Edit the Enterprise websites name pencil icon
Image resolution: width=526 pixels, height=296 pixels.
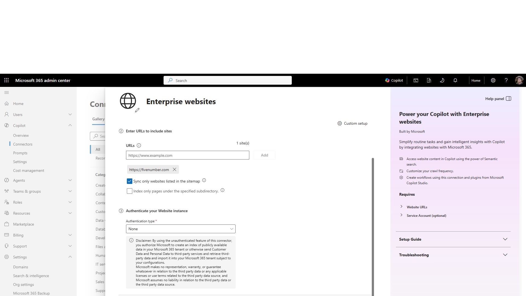[137, 110]
